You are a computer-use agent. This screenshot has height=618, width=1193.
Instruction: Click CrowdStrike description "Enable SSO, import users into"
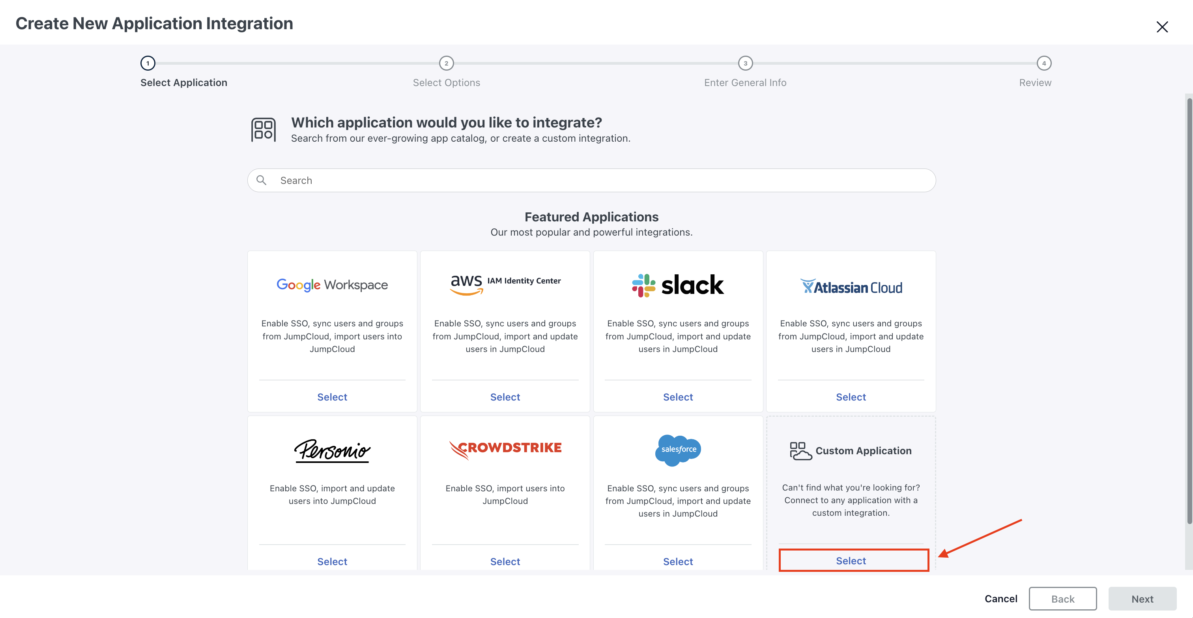(x=505, y=488)
